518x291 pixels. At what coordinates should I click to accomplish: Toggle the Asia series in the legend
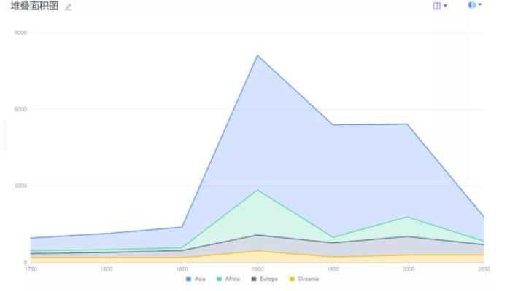coord(199,279)
